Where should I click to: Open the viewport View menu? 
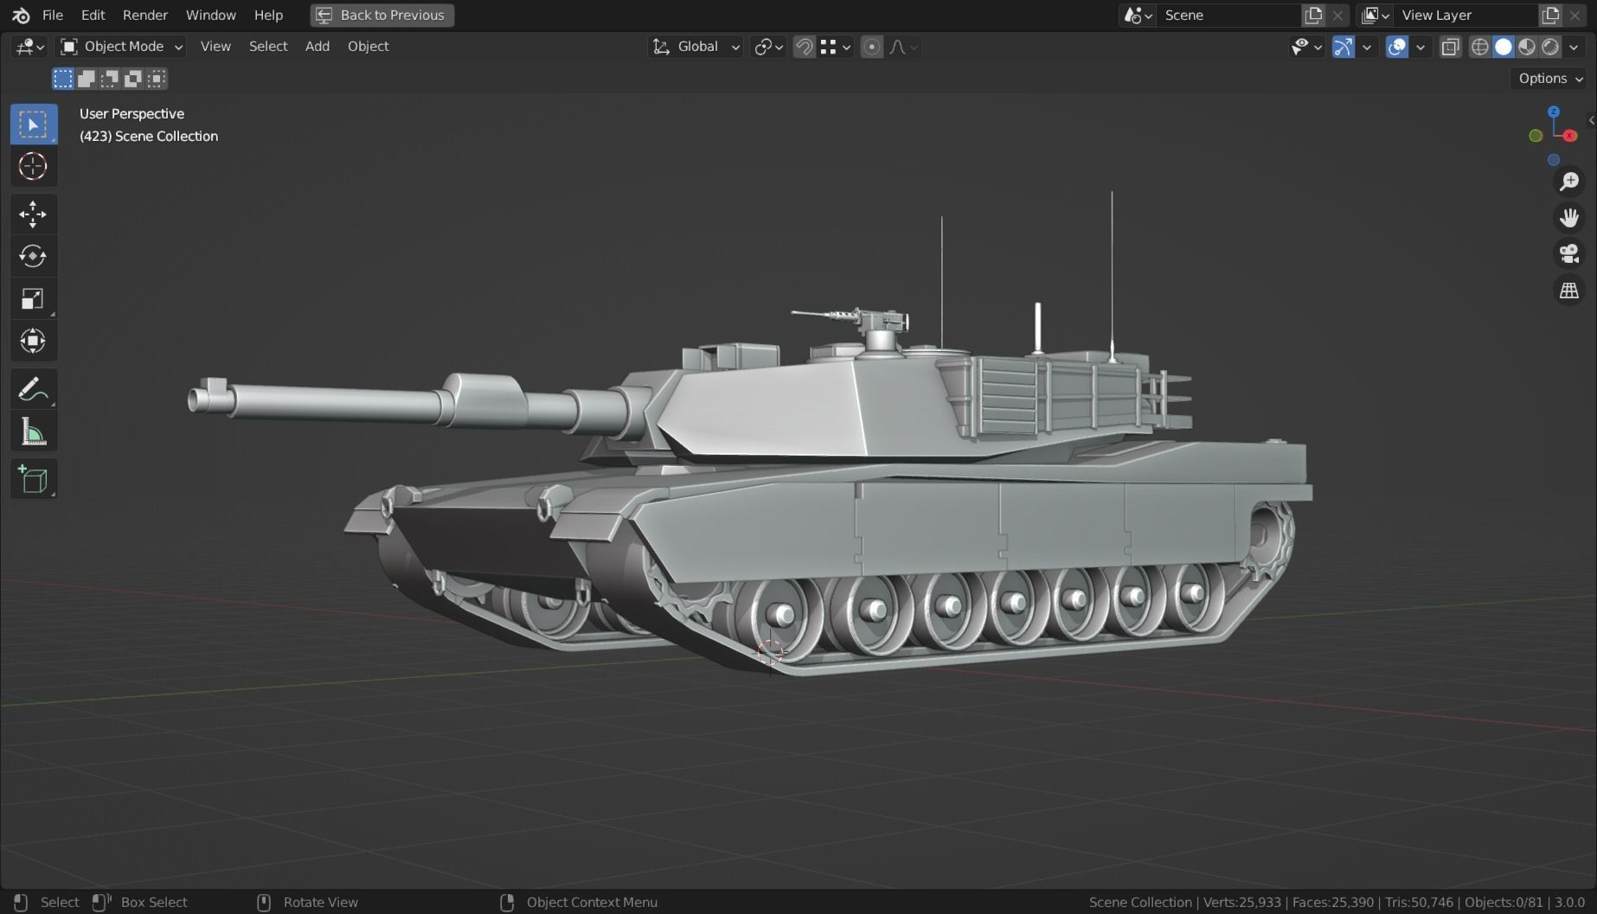coord(215,47)
